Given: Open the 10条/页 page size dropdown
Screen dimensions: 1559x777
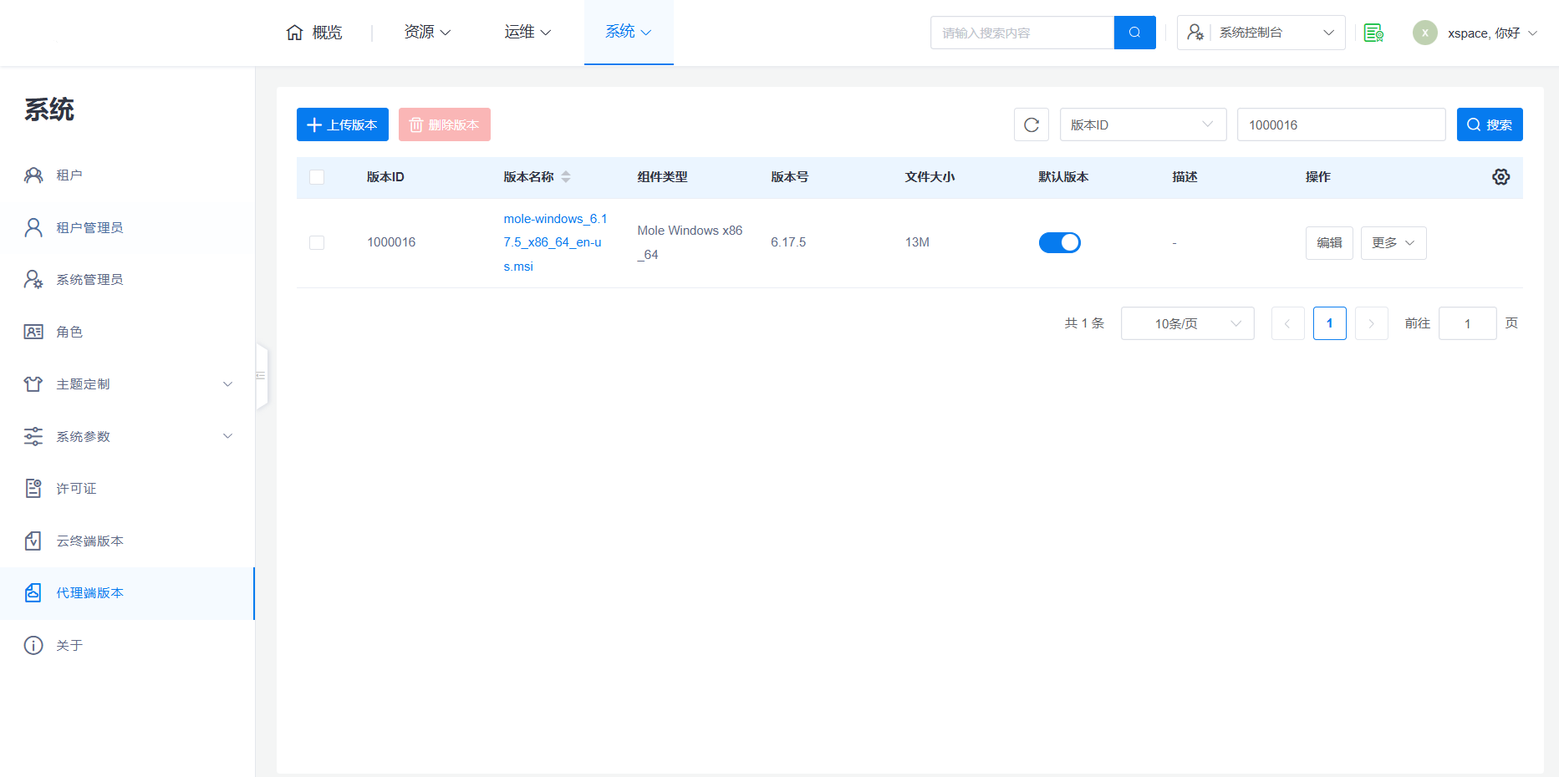Looking at the screenshot, I should tap(1186, 323).
